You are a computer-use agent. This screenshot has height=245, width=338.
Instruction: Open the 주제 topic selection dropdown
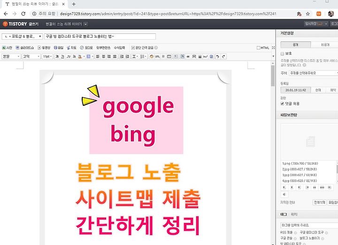(314, 73)
